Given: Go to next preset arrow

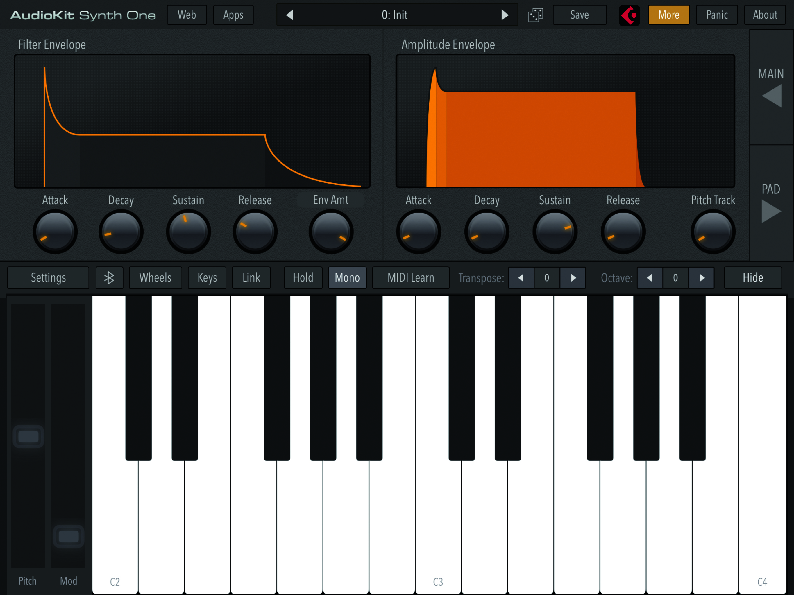Looking at the screenshot, I should 505,15.
